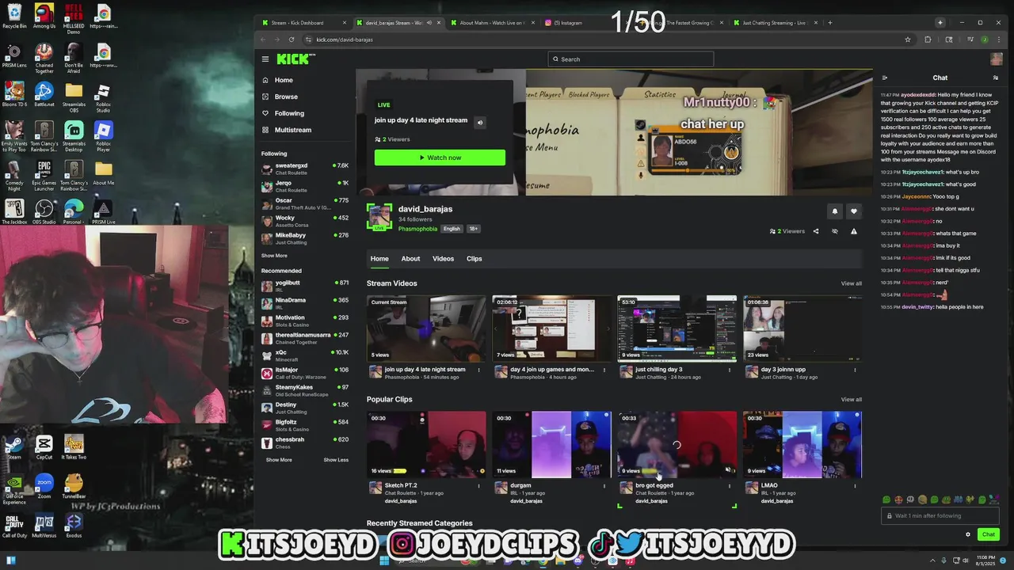
Task: Click the Kick search box
Action: tap(631, 59)
